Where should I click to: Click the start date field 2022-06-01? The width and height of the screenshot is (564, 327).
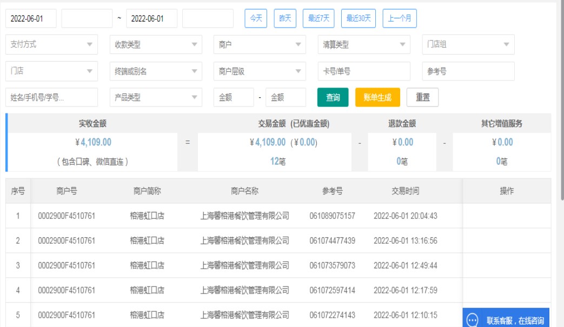(x=31, y=18)
